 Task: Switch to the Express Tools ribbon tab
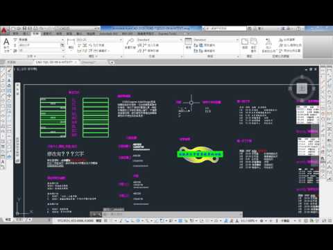point(167,34)
